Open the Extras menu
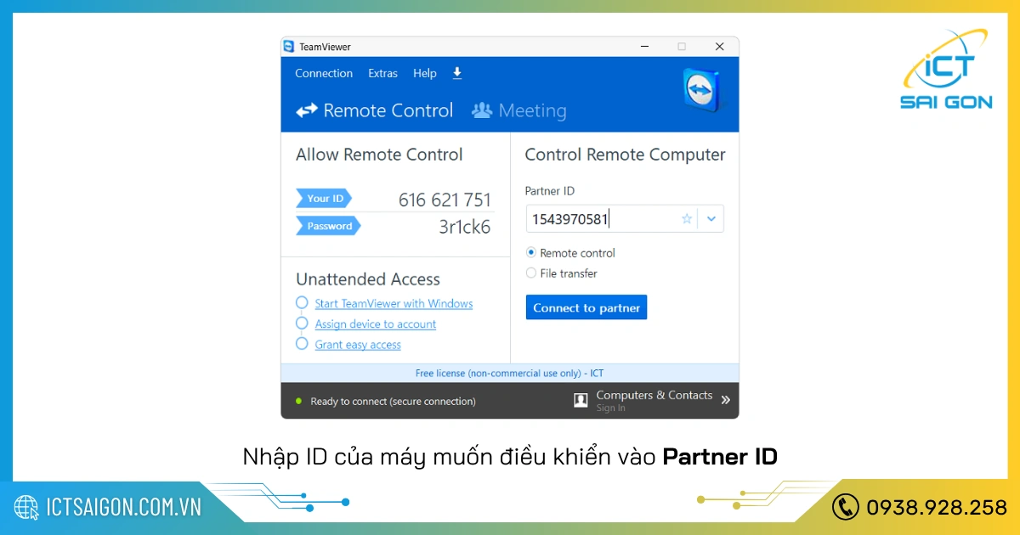This screenshot has width=1020, height=535. tap(382, 73)
